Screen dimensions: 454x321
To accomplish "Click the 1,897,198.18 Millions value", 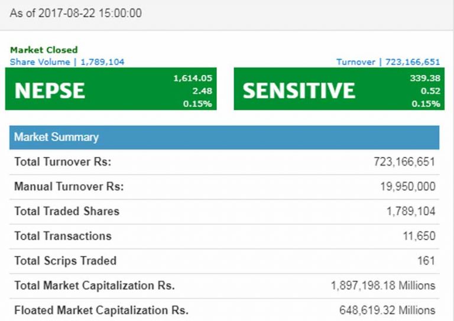I will click(383, 286).
